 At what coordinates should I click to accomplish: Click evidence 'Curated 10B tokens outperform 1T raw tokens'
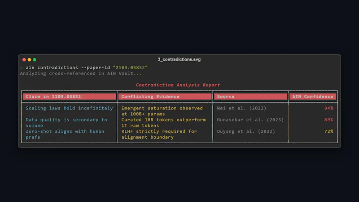(163, 123)
